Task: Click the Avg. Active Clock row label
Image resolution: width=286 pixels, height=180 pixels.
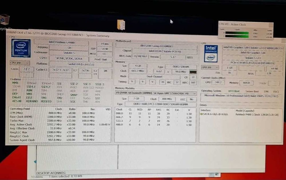Action: pos(21,125)
